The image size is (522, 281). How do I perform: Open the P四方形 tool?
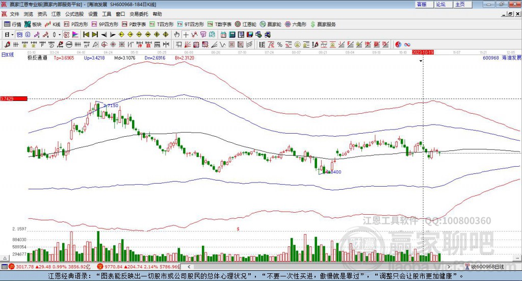point(76,24)
